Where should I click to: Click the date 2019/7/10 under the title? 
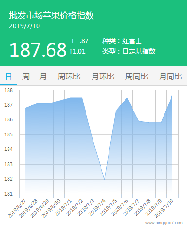pyautogui.click(x=24, y=26)
